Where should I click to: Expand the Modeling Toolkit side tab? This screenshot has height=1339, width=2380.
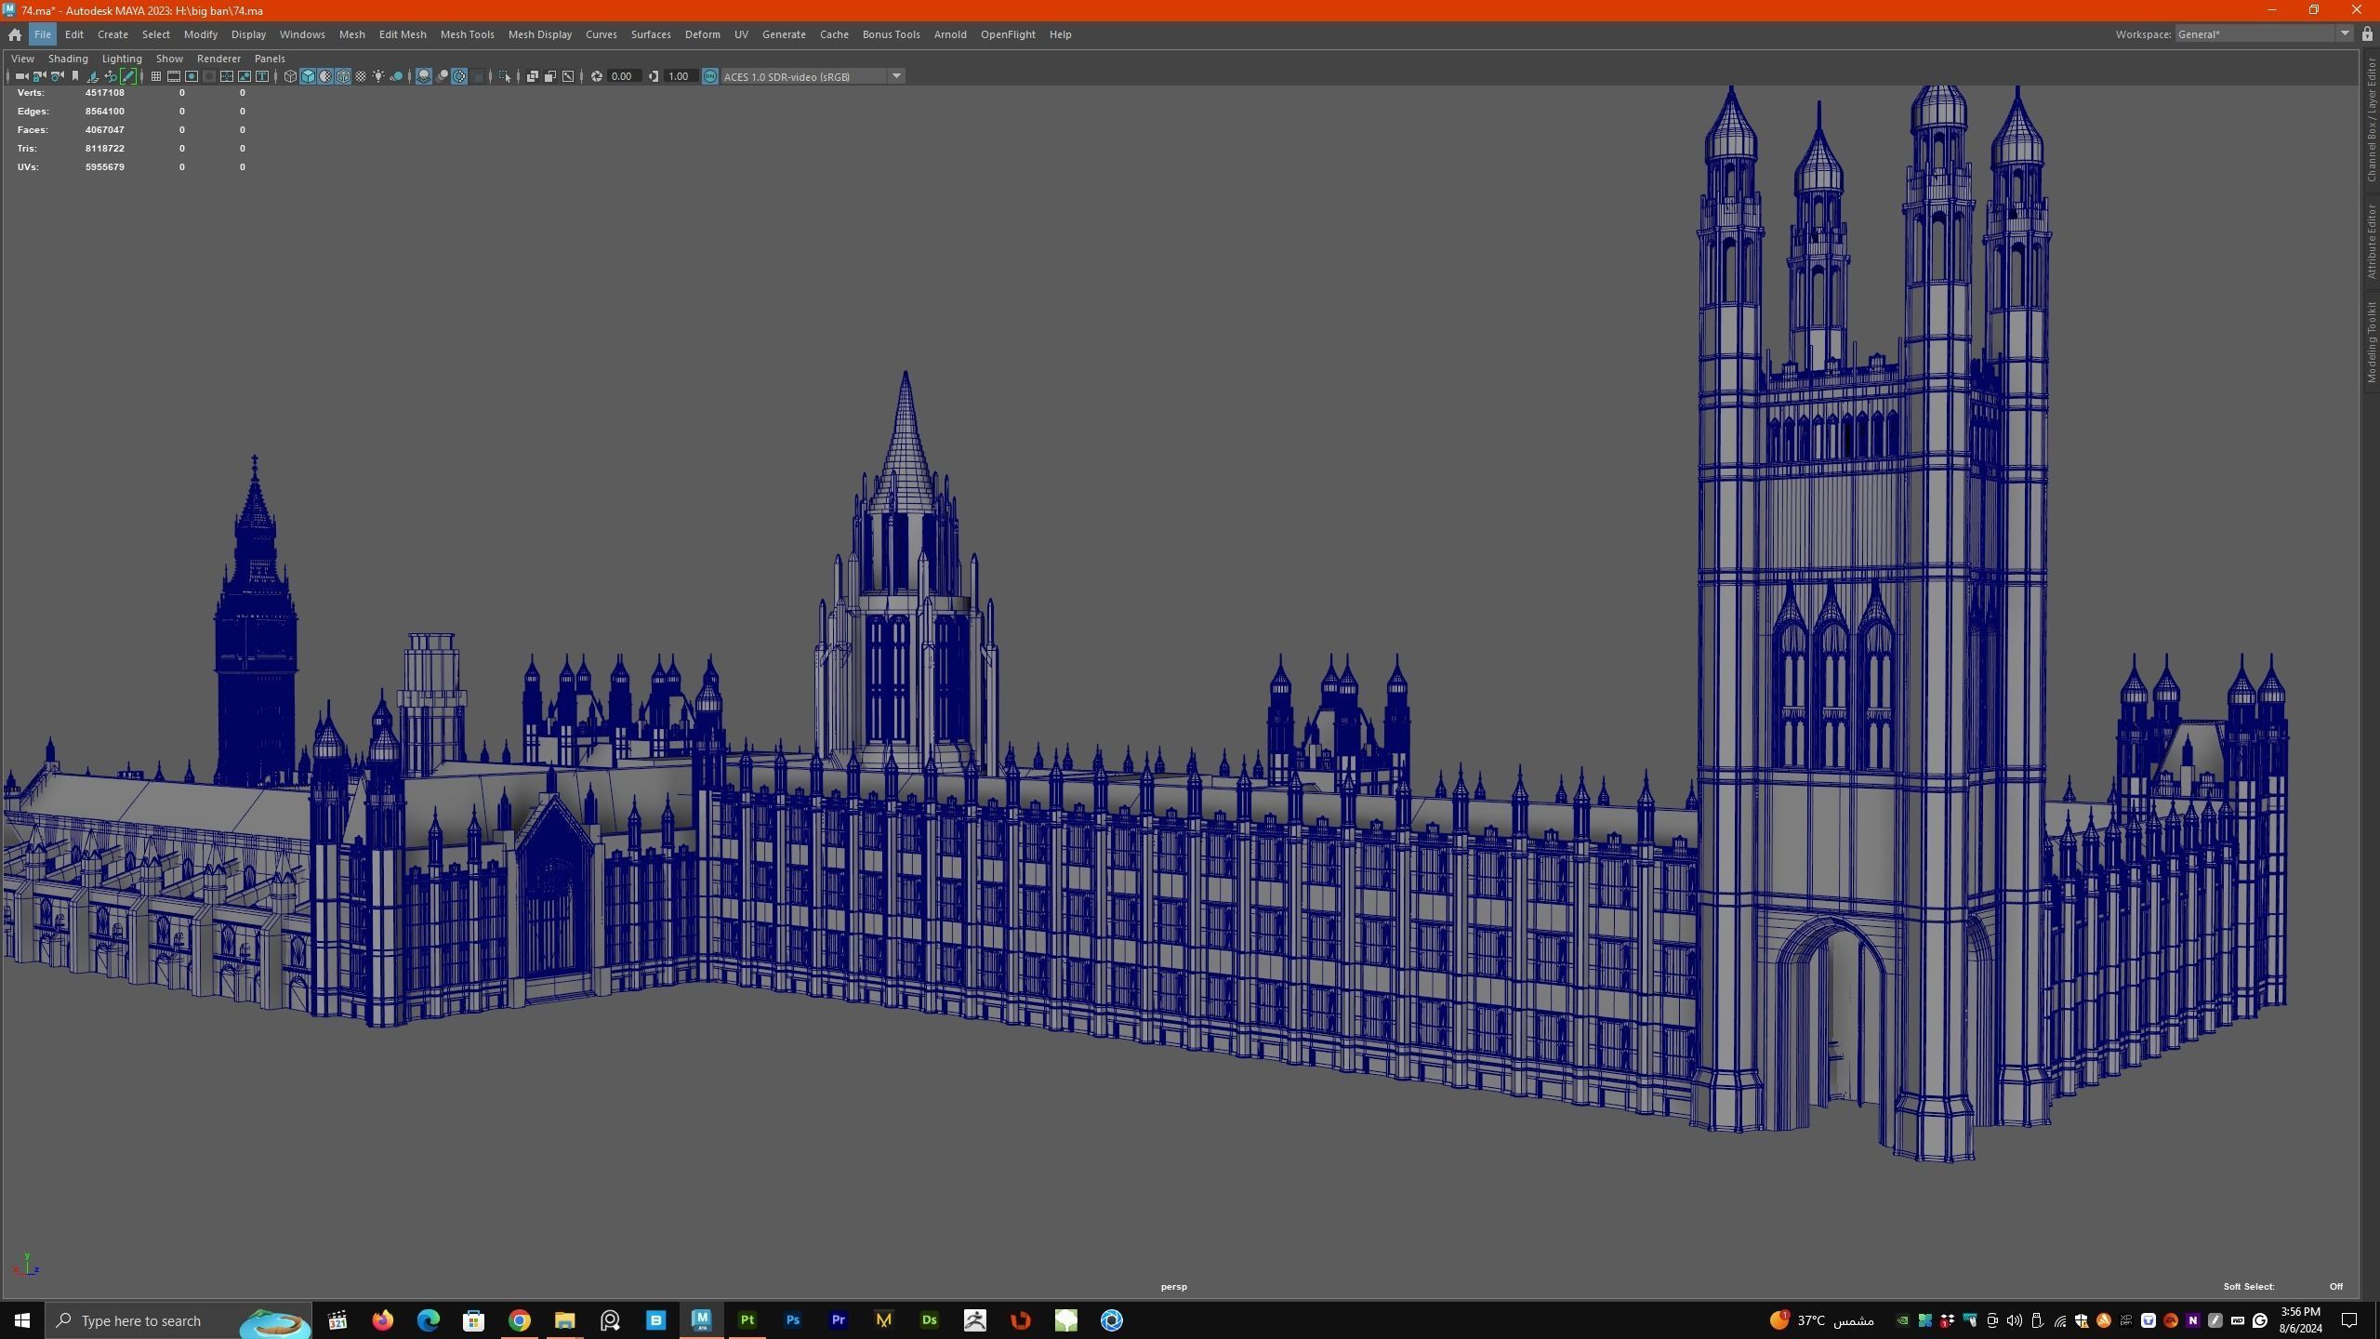[x=2372, y=341]
